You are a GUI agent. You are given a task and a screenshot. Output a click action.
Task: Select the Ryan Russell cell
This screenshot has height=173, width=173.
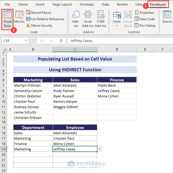(75, 96)
